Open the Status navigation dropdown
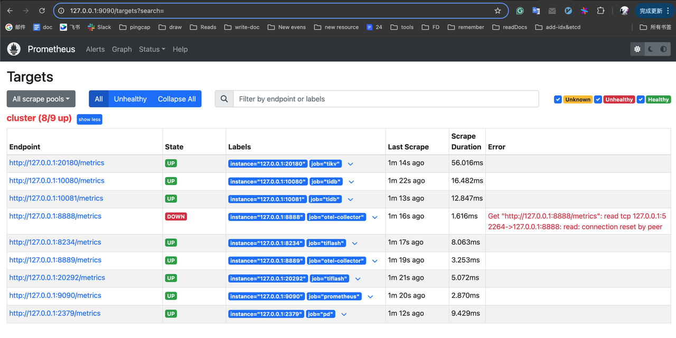 click(152, 49)
